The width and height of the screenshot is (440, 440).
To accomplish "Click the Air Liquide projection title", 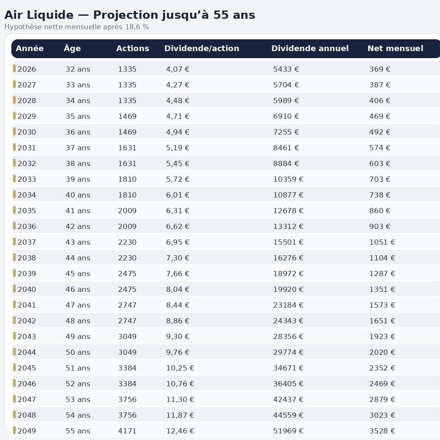I will [x=129, y=15].
